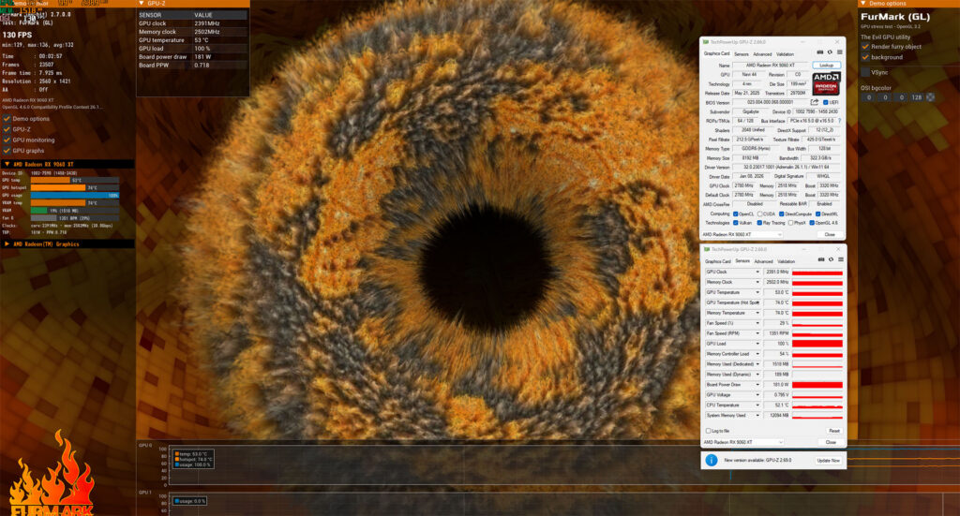
Task: Enable the Log to file checkbox
Action: 708,431
